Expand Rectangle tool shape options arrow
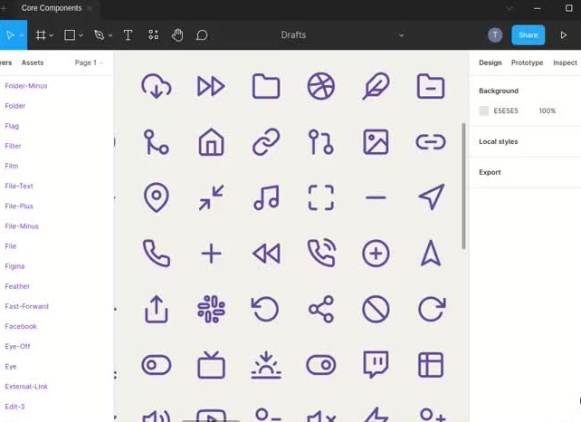The height and width of the screenshot is (422, 581). pyautogui.click(x=81, y=36)
